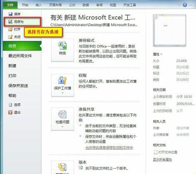Screen dimensions: 196x174
Task: Click the 权限 heading
Action: pos(83,75)
